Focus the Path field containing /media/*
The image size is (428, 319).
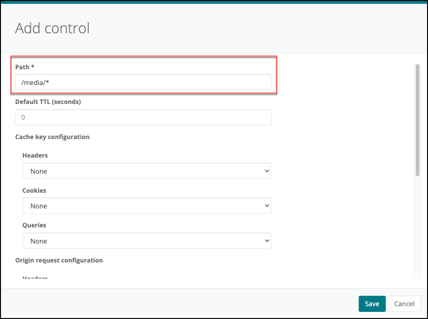[143, 82]
